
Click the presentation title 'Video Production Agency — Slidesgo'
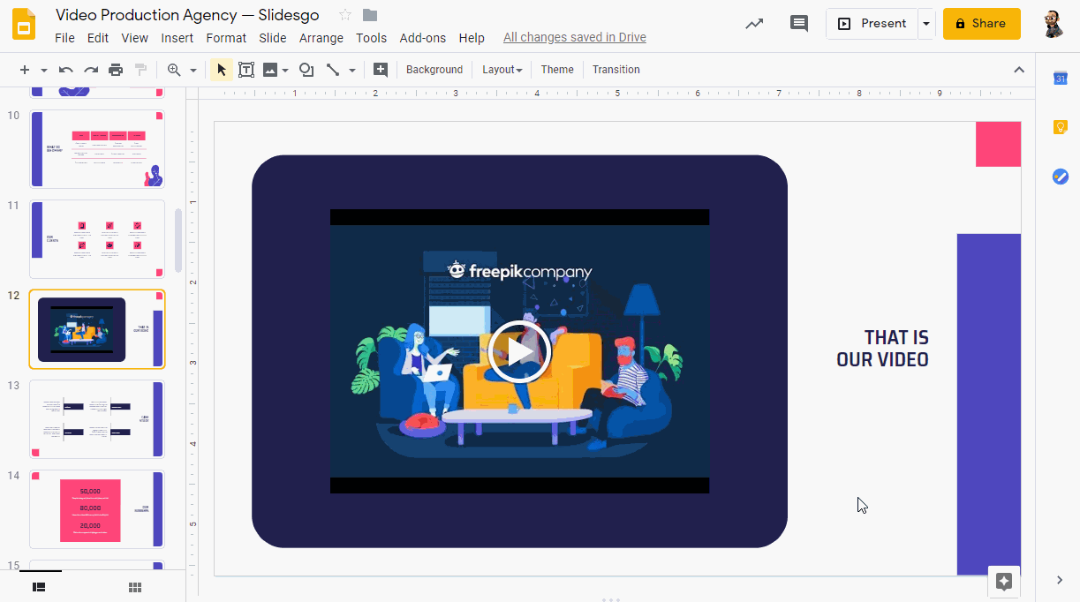(187, 15)
